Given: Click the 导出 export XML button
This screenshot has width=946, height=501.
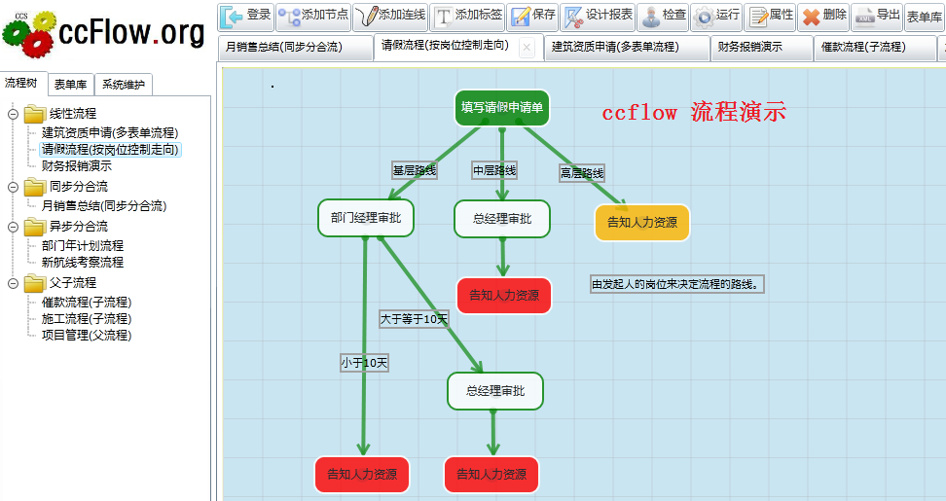Looking at the screenshot, I should (x=877, y=17).
